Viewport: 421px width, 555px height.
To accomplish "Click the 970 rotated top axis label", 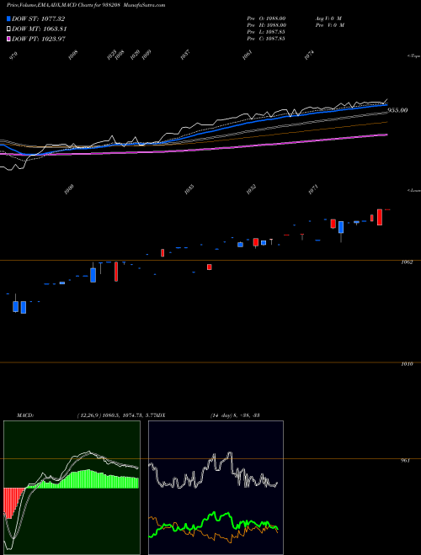I will coord(13,56).
